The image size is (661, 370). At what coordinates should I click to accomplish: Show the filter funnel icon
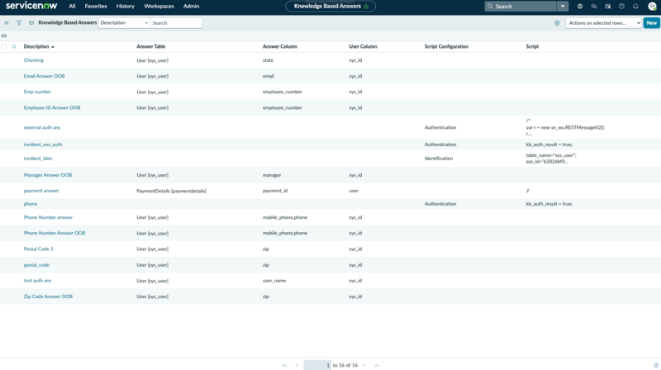[19, 23]
